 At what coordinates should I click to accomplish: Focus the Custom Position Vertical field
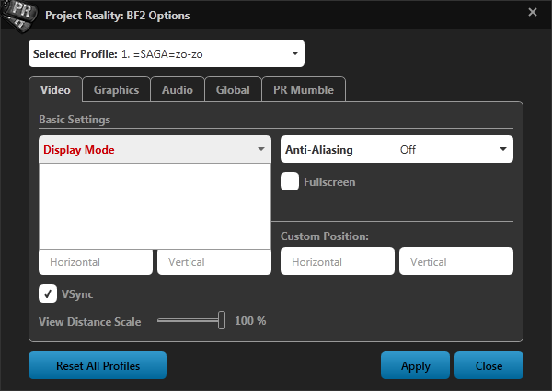(x=455, y=262)
